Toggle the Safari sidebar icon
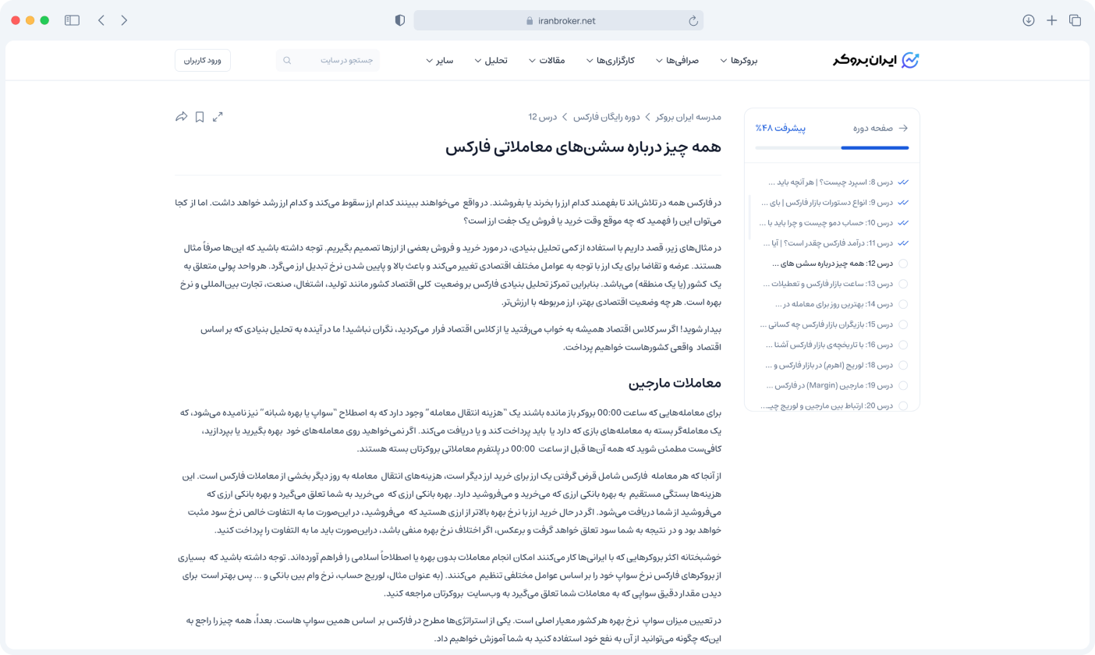 pyautogui.click(x=72, y=20)
